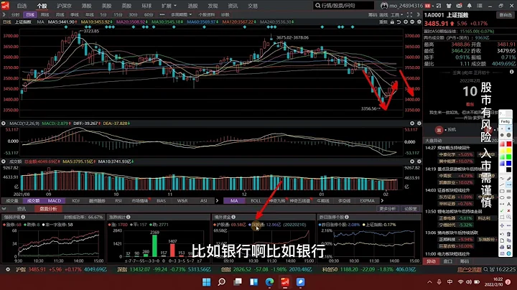Screen dimensions: 517x290
Task: Open more periods ellipsis menu
Action: click(162, 14)
